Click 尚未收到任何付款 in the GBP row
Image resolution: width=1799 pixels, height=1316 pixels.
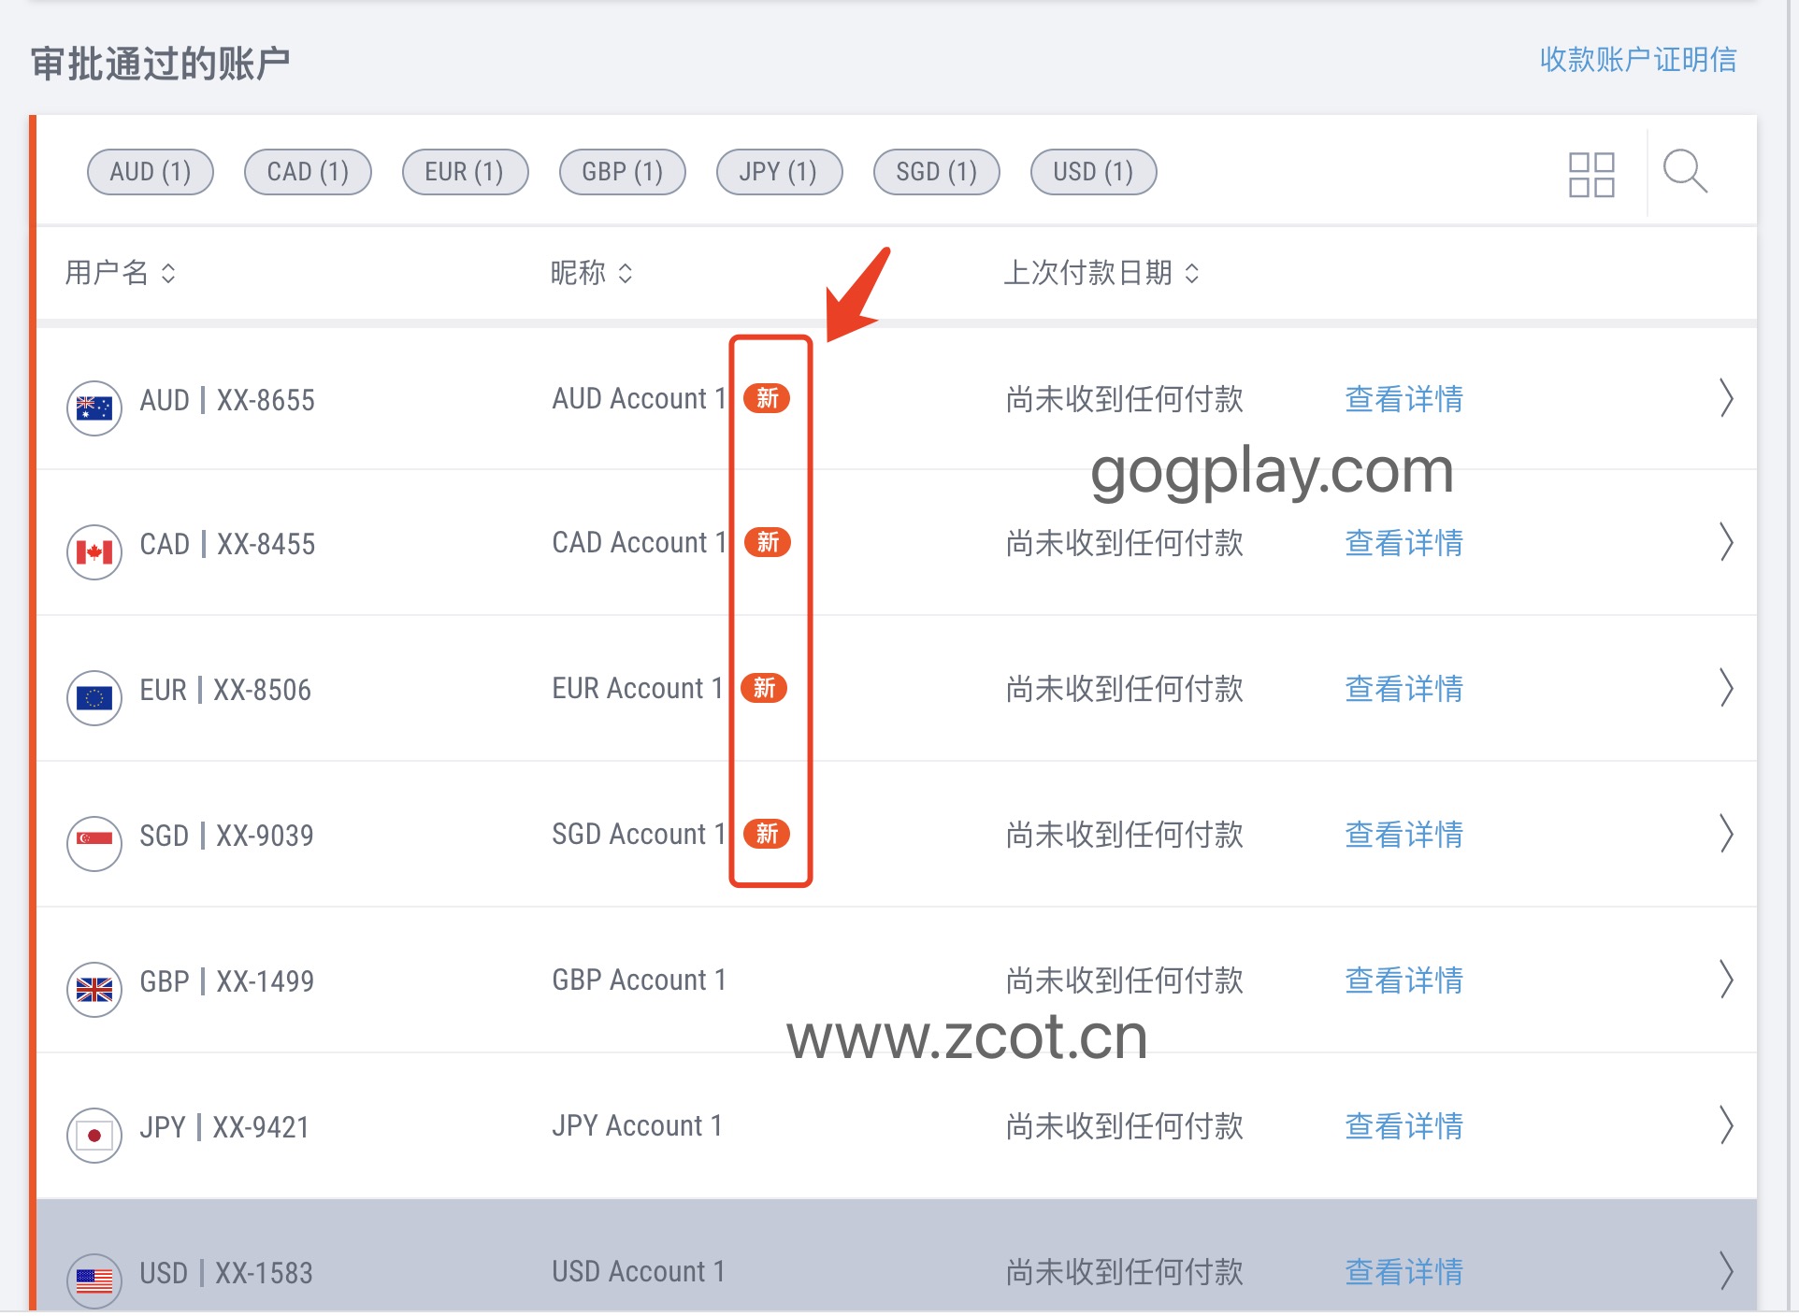click(x=1125, y=980)
